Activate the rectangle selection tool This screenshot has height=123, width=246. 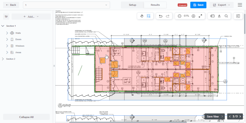(x=149, y=16)
